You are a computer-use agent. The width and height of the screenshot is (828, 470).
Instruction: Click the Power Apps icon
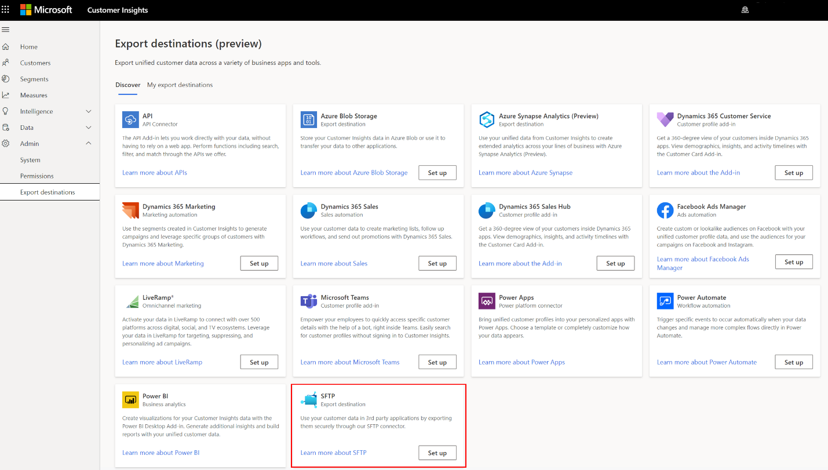pyautogui.click(x=487, y=301)
